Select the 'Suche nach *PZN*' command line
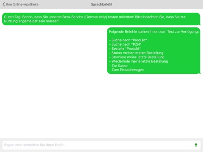203x152 pixels. coord(125,44)
